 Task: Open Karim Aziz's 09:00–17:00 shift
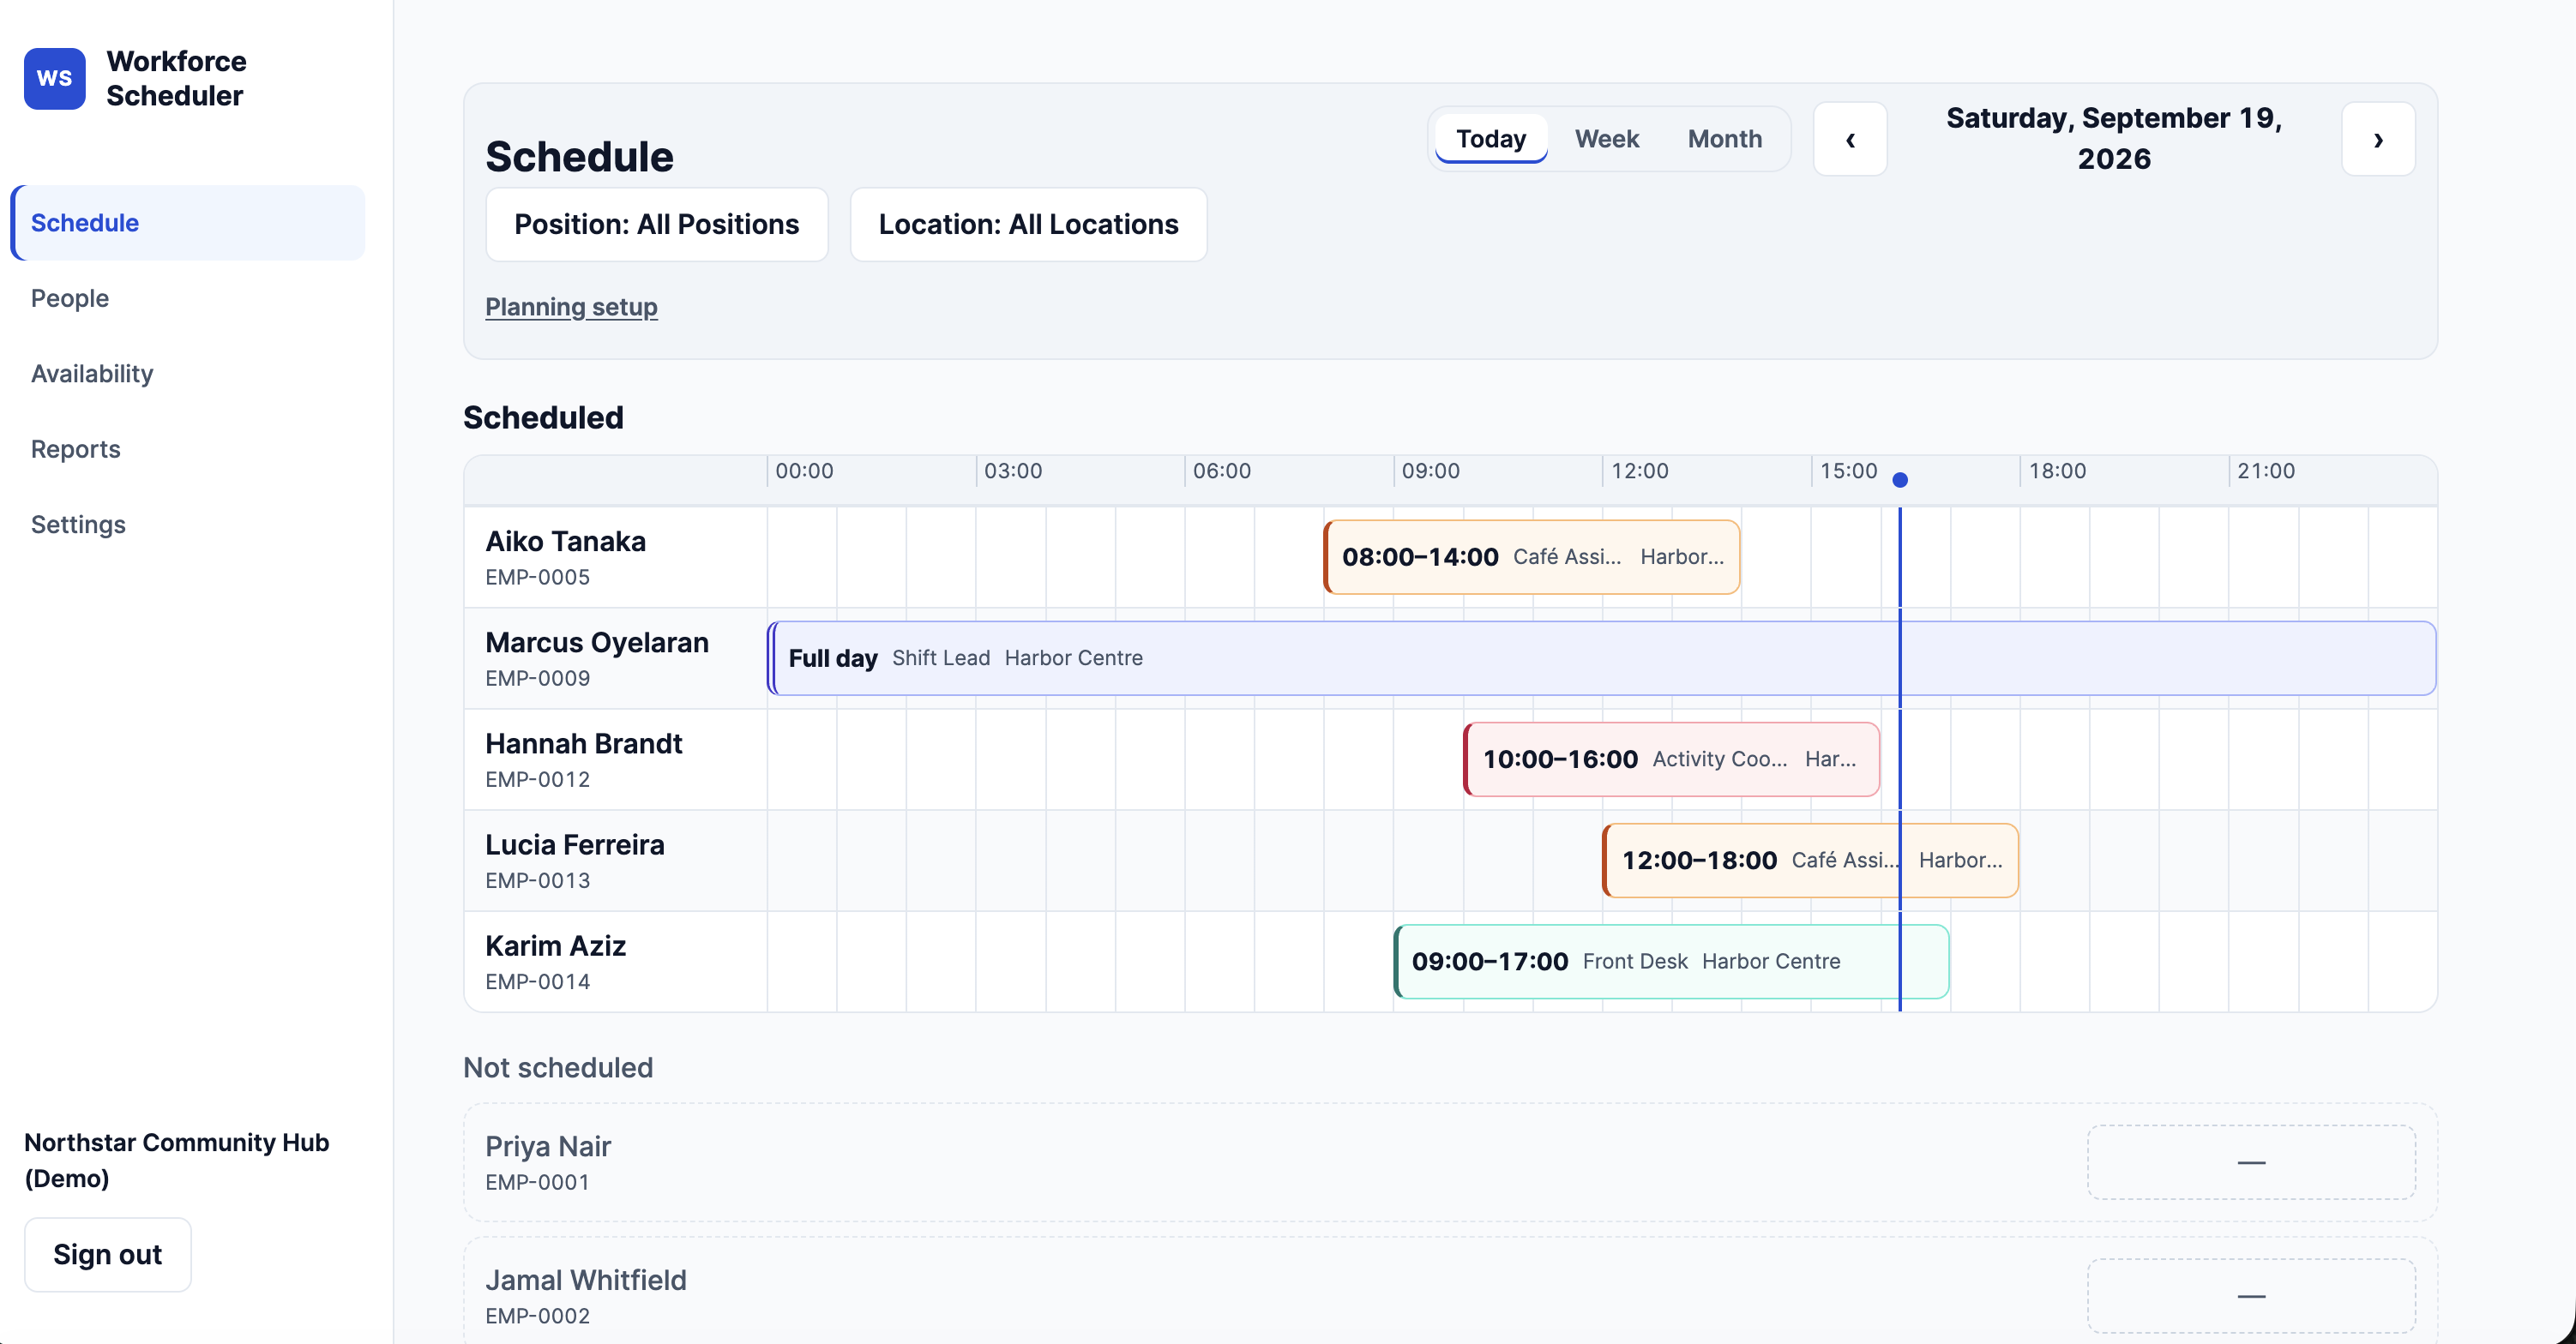tap(1671, 960)
